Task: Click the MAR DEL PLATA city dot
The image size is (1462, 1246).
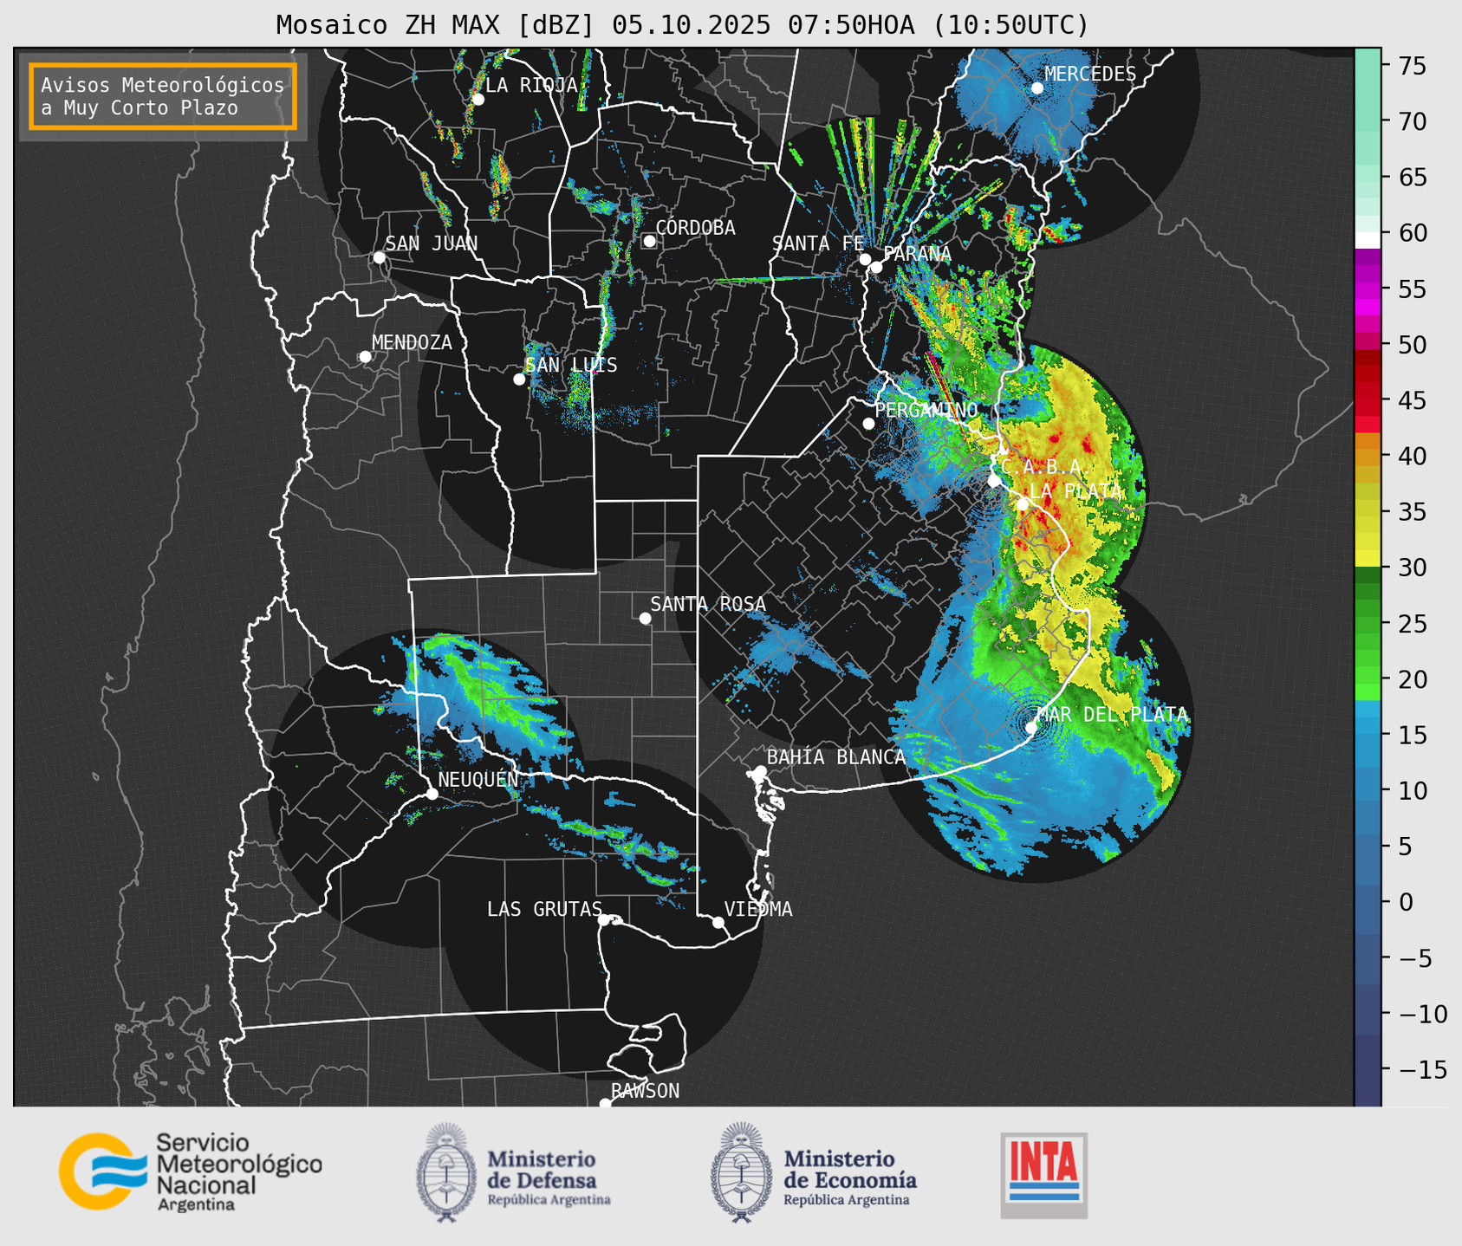Action: pos(1031,727)
